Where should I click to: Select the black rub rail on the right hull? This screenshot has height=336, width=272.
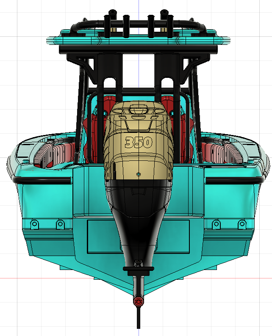click(234, 180)
